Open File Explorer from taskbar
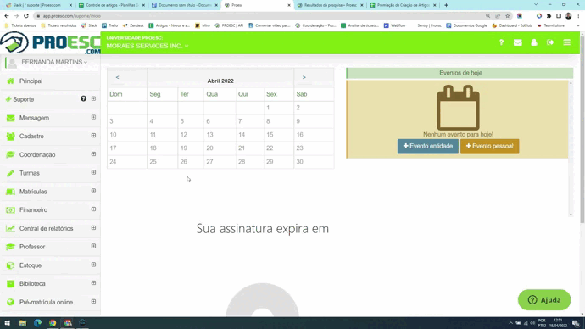The image size is (585, 329). pyautogui.click(x=22, y=323)
